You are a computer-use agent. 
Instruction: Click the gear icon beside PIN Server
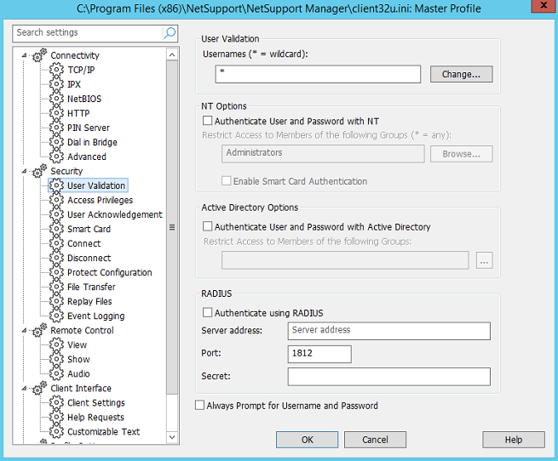[56, 128]
